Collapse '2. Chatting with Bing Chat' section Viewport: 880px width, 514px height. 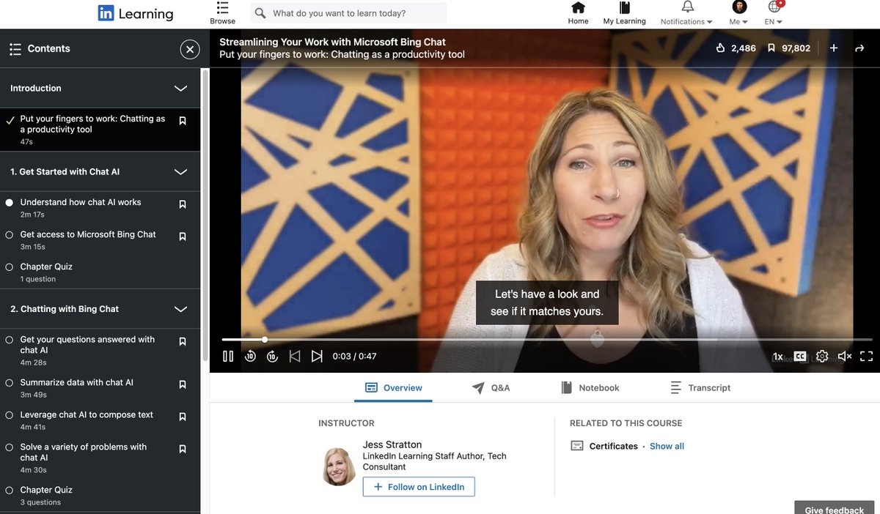click(180, 309)
